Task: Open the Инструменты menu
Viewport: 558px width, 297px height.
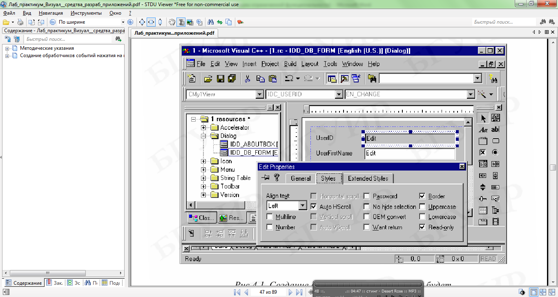Action: (x=86, y=13)
